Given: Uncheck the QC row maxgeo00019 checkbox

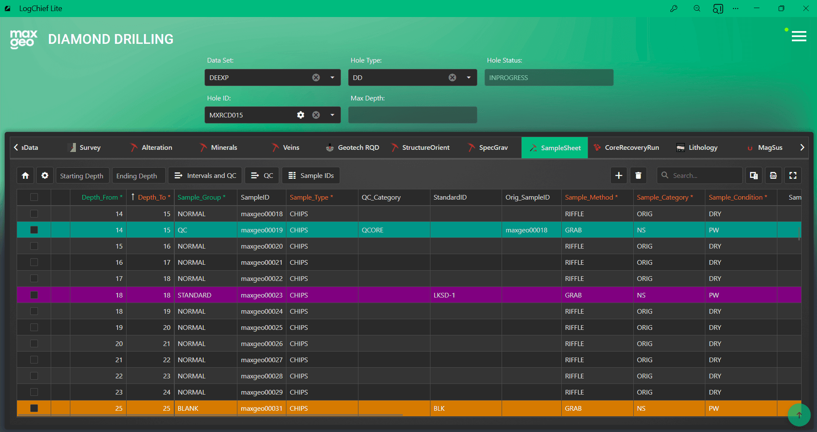Looking at the screenshot, I should 34,230.
